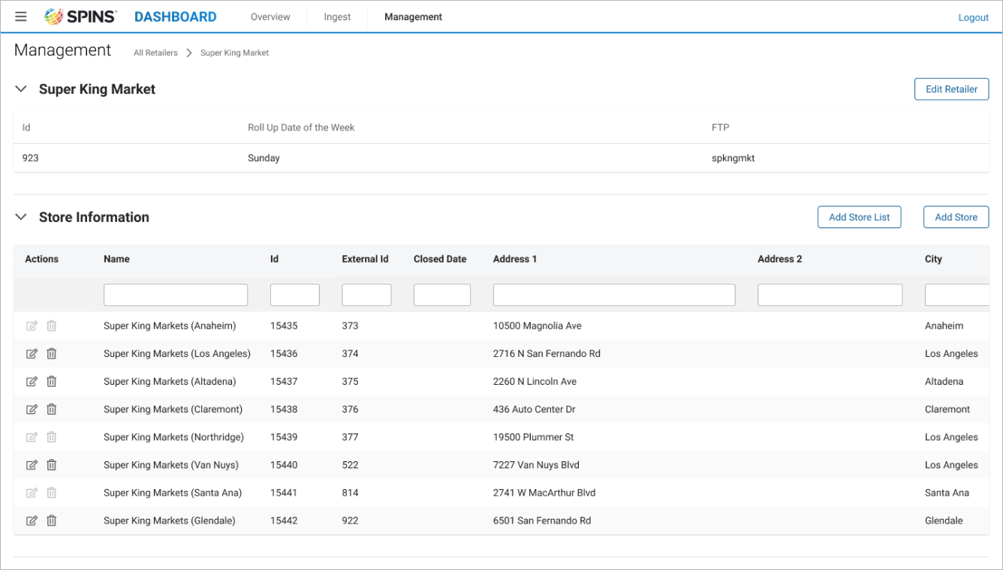The height and width of the screenshot is (570, 1003).
Task: Focus the Closed Date filter field
Action: [x=442, y=295]
